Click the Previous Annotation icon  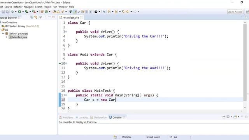(x=116, y=12)
